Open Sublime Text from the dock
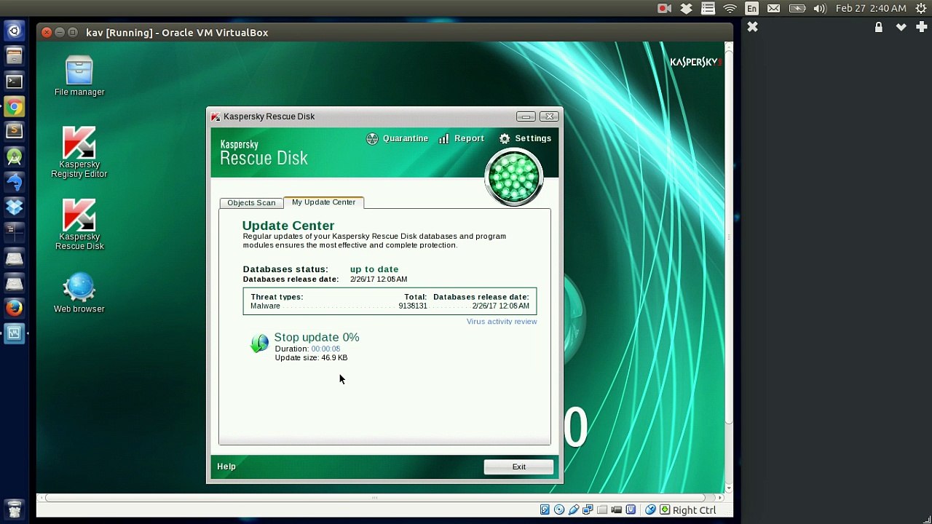The image size is (932, 524). click(x=14, y=131)
